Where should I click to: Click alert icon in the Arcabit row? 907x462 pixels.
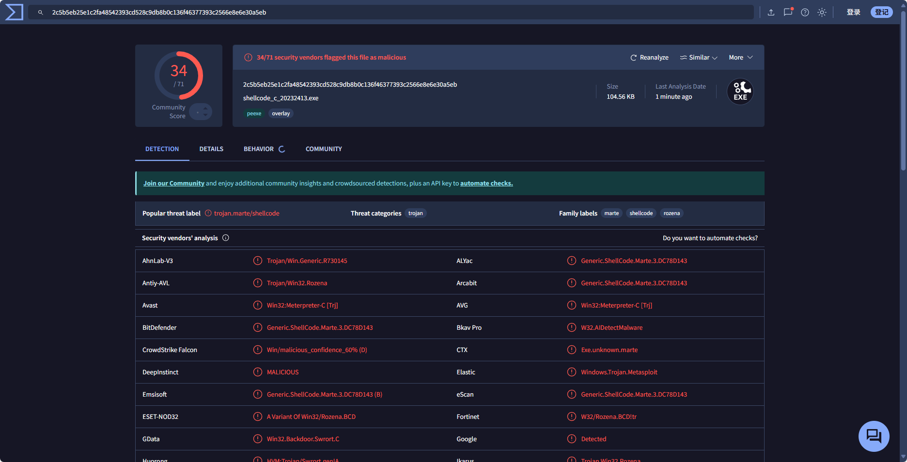572,283
